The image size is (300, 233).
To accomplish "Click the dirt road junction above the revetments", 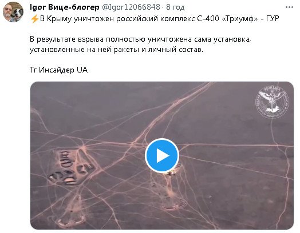I will coord(83,147).
